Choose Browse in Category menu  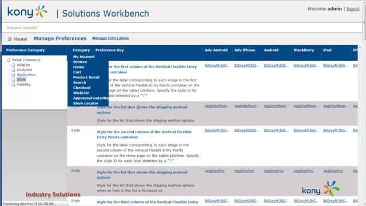[x=80, y=62]
